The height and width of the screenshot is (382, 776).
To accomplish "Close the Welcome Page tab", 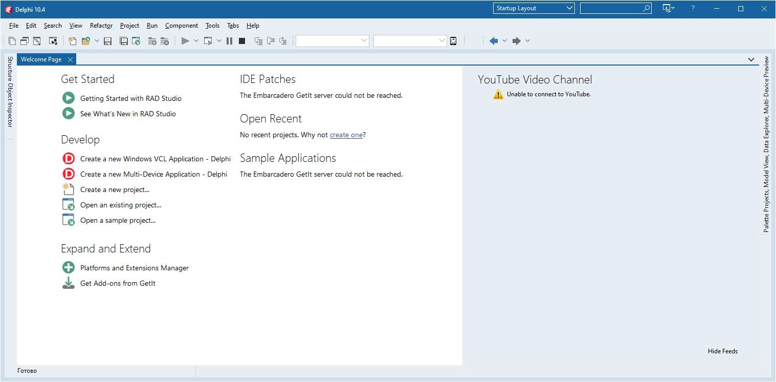I will click(70, 59).
